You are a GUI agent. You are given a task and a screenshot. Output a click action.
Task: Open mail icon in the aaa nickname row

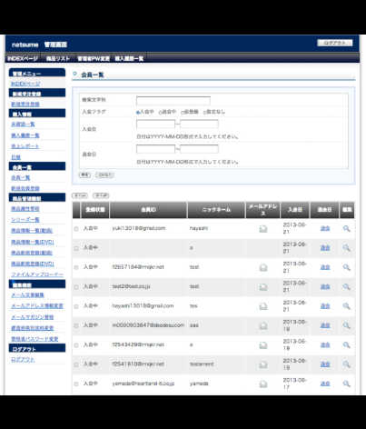tap(263, 325)
